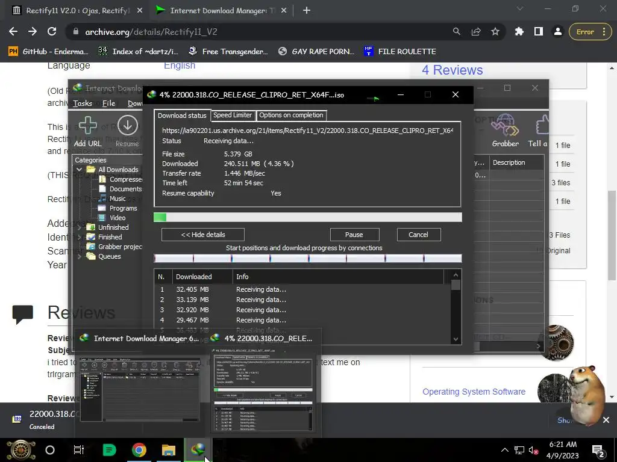This screenshot has height=462, width=617.
Task: Select connection row 3 with 32.920 MB
Action: [x=302, y=310]
